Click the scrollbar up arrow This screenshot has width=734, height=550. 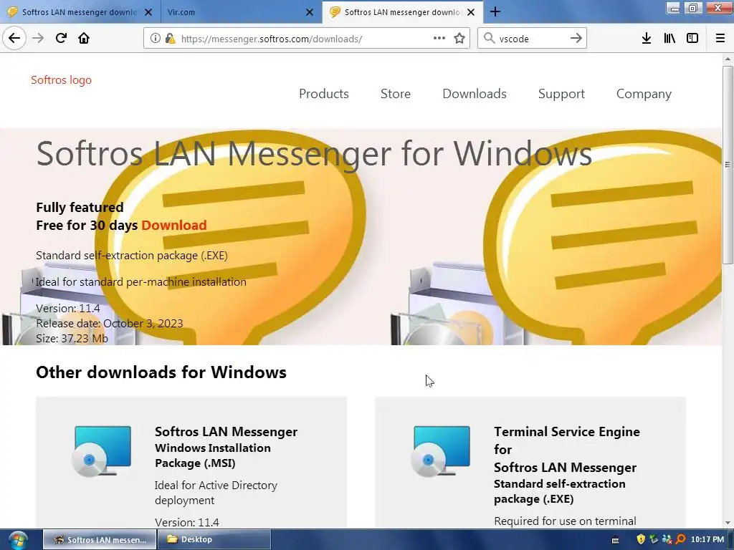pos(728,59)
